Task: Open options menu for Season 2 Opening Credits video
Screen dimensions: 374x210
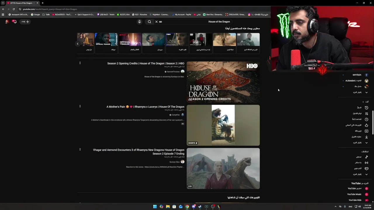Action: pyautogui.click(x=80, y=63)
